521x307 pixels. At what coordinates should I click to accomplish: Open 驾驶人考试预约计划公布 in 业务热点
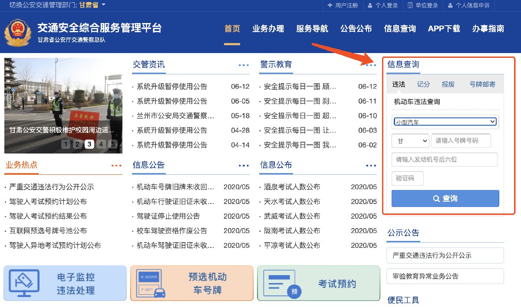48,202
